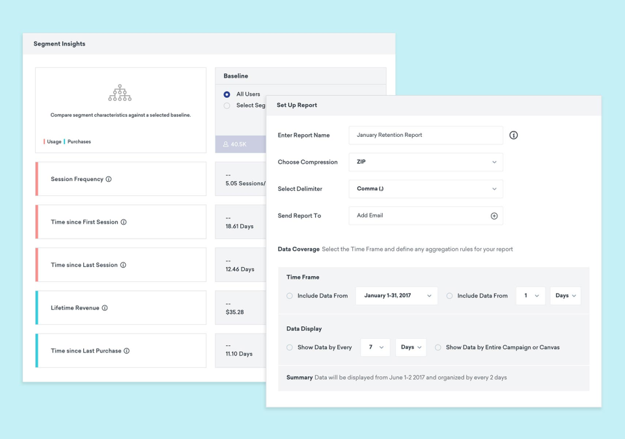Screen dimensions: 625x439
Task: Open the Choose Compression dropdown showing ZIP
Action: pos(425,162)
